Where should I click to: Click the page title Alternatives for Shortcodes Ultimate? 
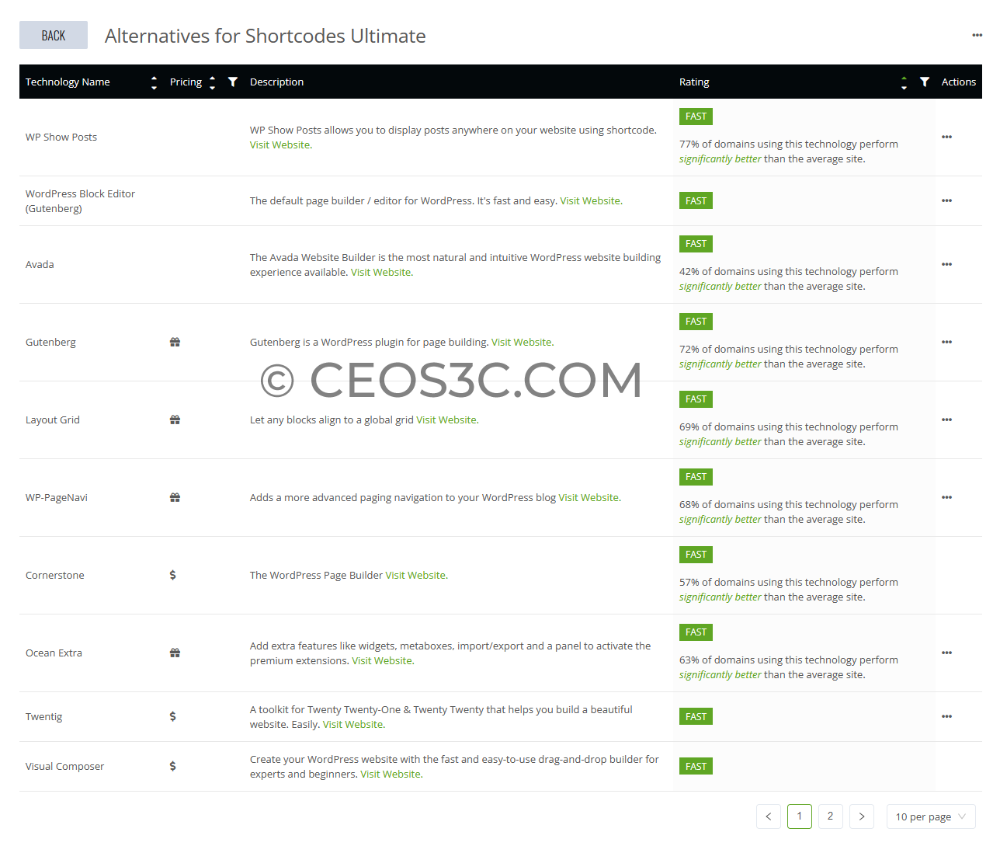(x=265, y=36)
